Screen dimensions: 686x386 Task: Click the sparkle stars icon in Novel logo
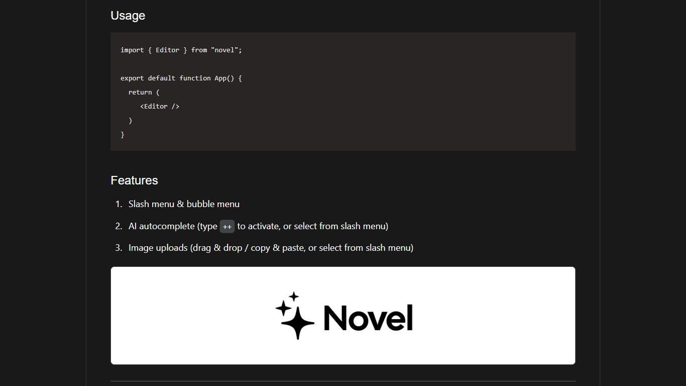(295, 316)
